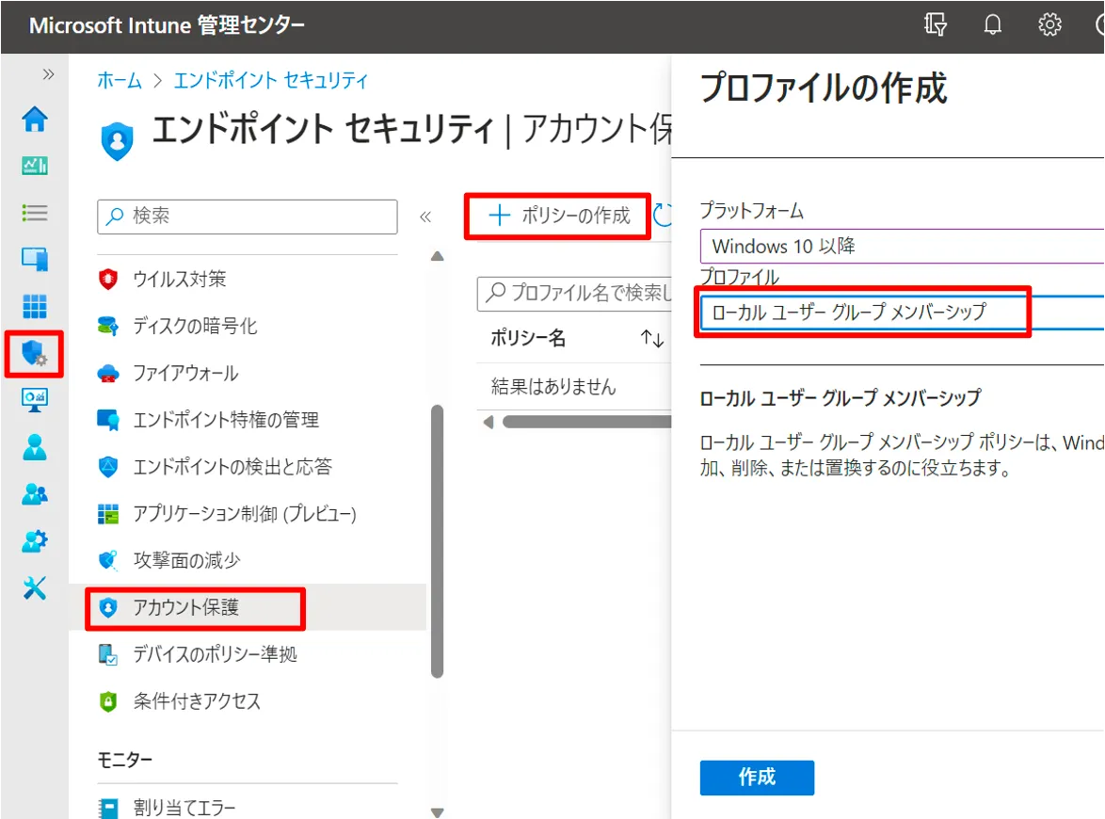Click the ポリシーの作成 button
1105x819 pixels.
tap(558, 216)
